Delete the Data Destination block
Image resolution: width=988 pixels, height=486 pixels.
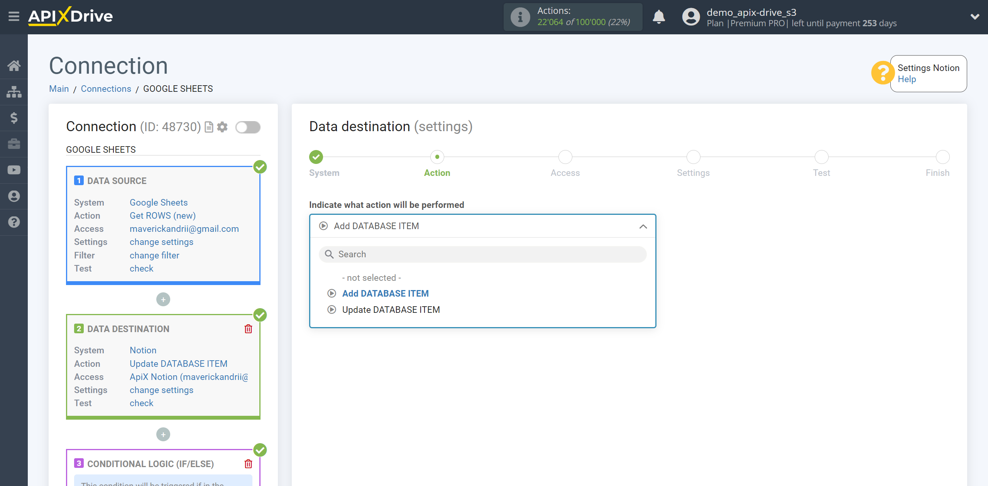click(248, 329)
